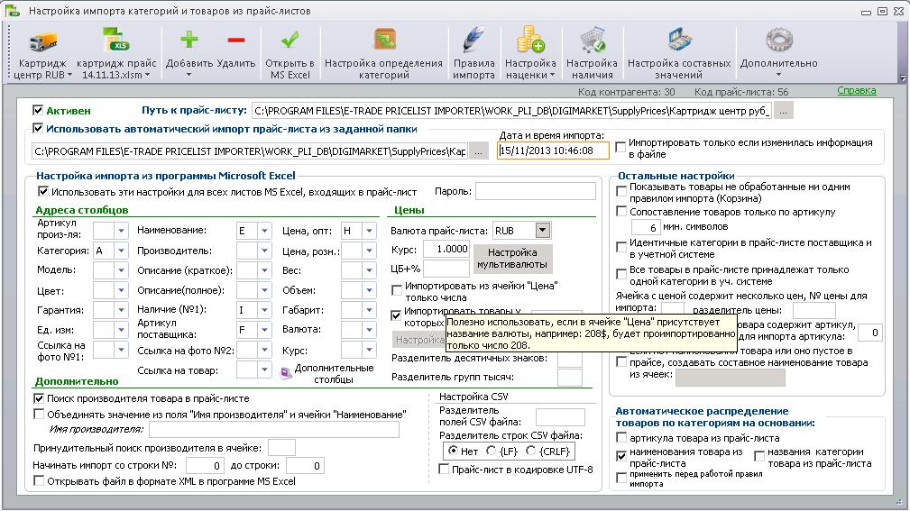Open the Вес column dropdown
Screen dimensions: 910x511
tap(369, 270)
